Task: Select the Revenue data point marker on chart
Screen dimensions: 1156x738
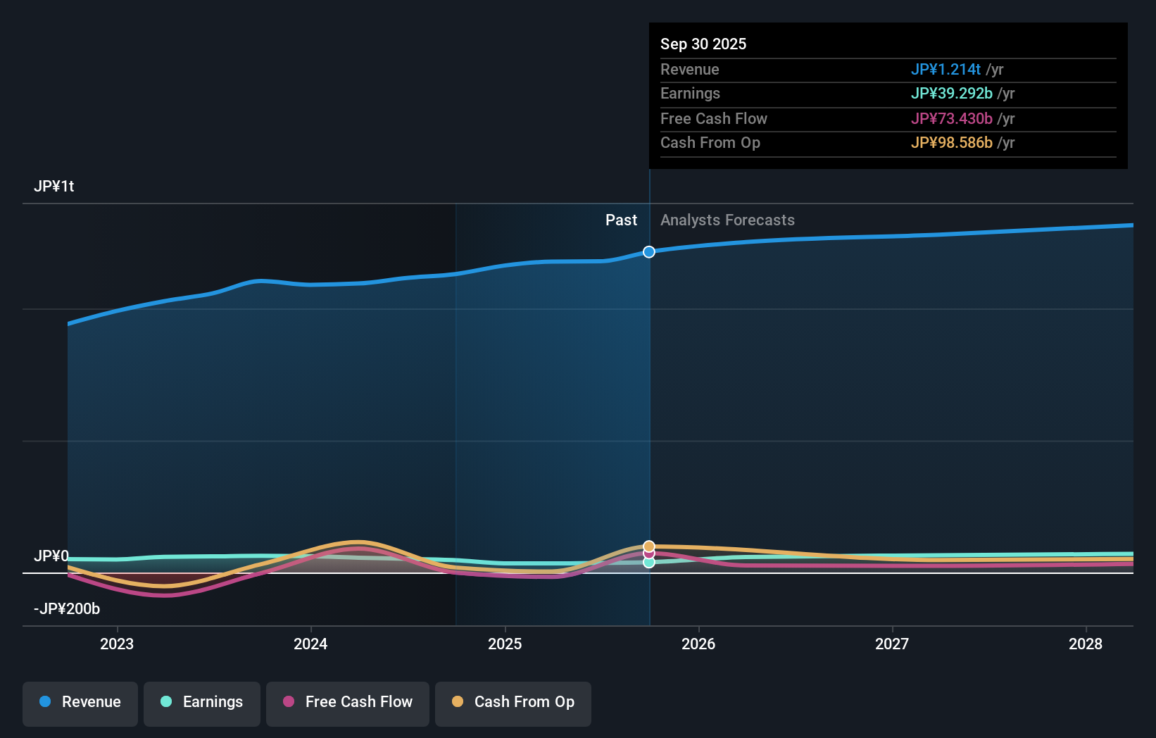Action: [648, 251]
